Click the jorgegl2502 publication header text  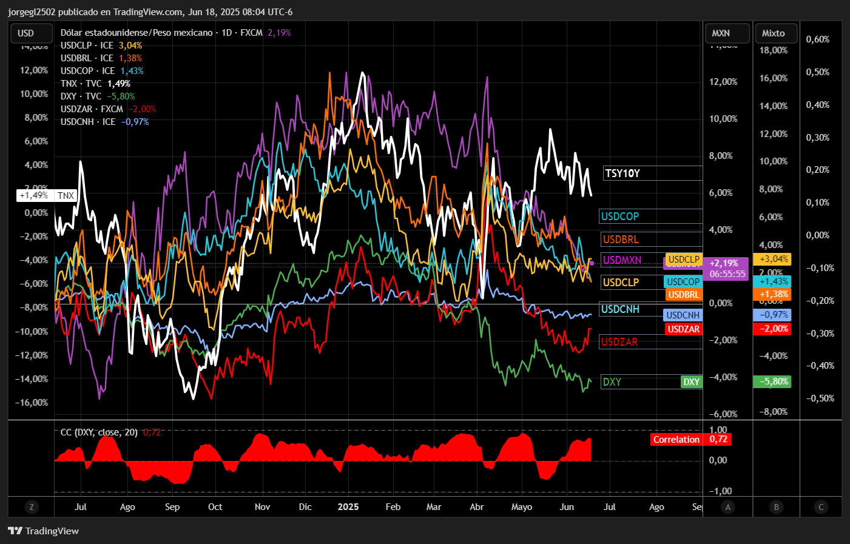pos(150,12)
